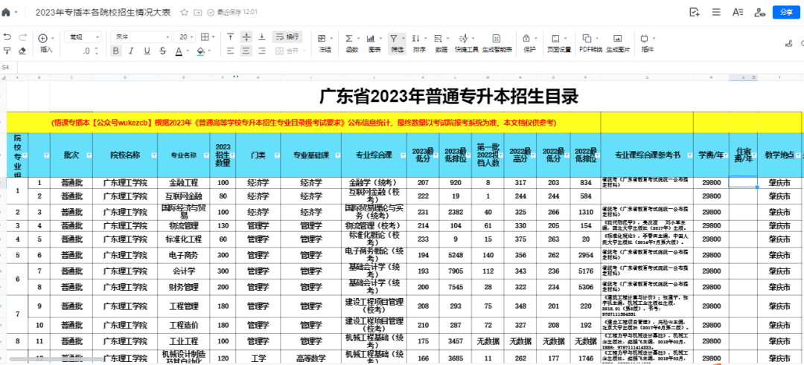The width and height of the screenshot is (804, 365).
Task: Open 函数 function tool
Action: 351,44
